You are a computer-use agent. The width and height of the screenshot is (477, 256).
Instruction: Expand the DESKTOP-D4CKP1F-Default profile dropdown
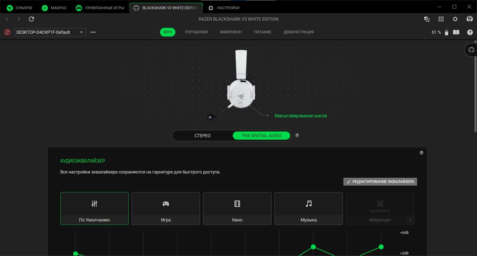point(50,32)
